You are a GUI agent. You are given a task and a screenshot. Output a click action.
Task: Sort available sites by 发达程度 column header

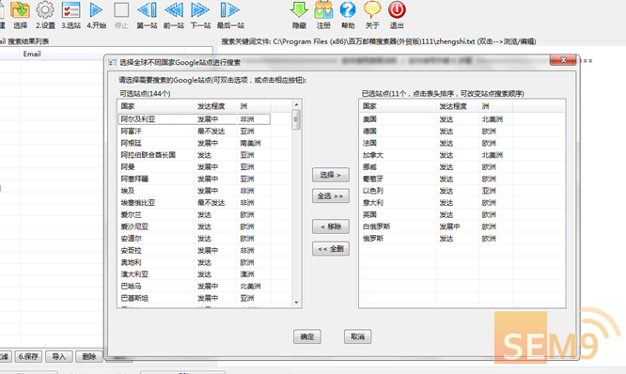[x=215, y=106]
